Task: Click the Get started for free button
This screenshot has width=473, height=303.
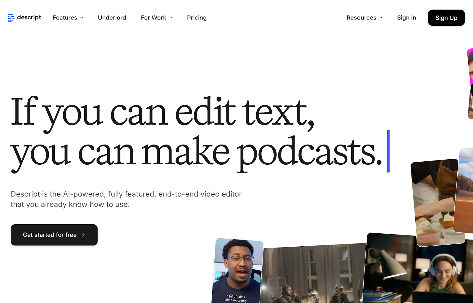Action: click(x=54, y=235)
